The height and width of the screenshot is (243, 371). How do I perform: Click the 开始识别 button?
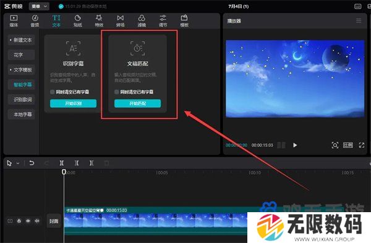click(74, 104)
